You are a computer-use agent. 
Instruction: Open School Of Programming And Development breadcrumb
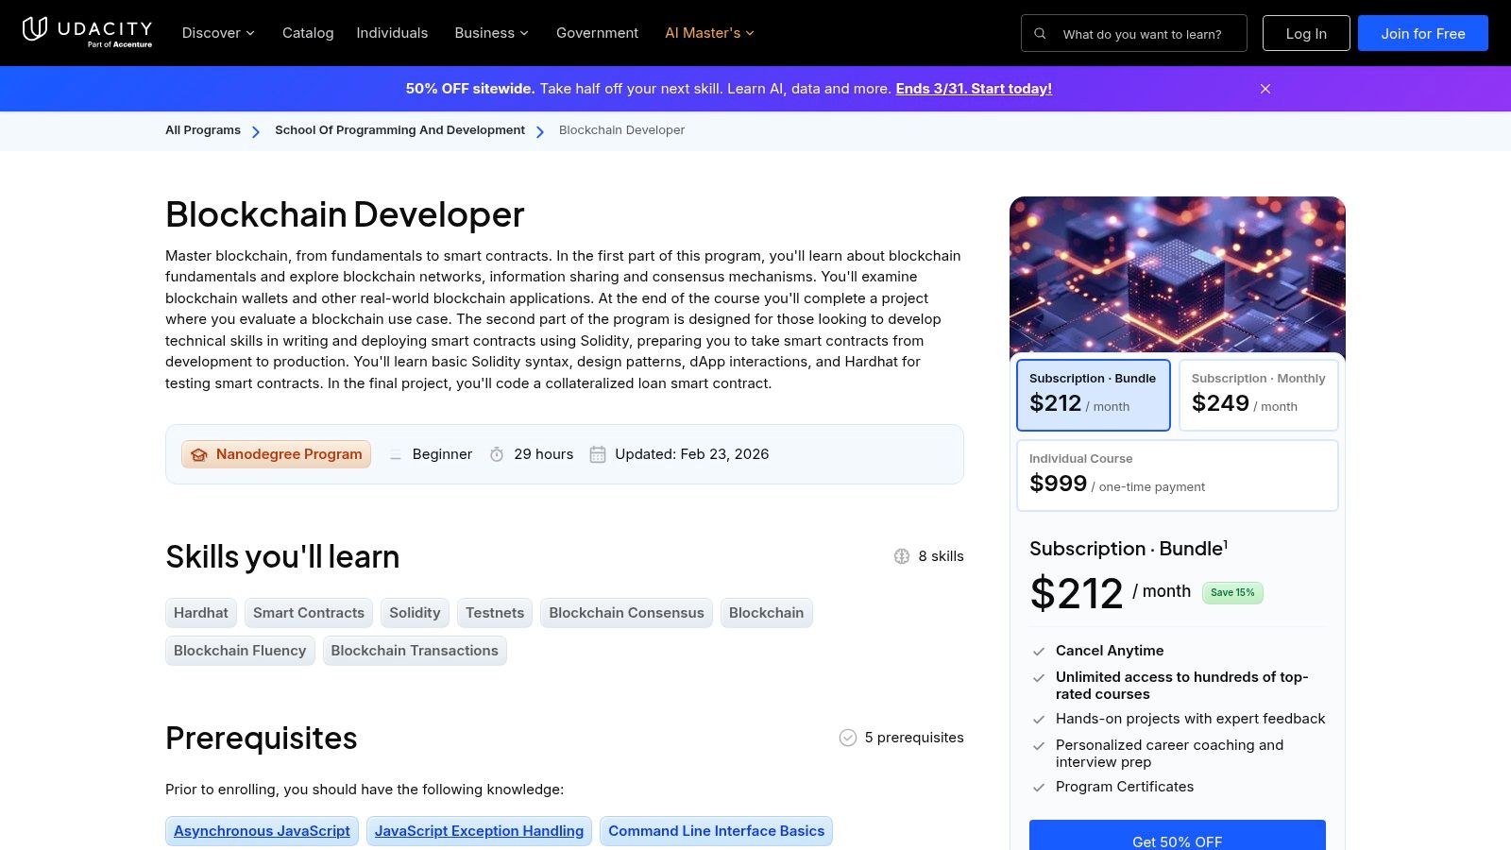click(x=399, y=130)
